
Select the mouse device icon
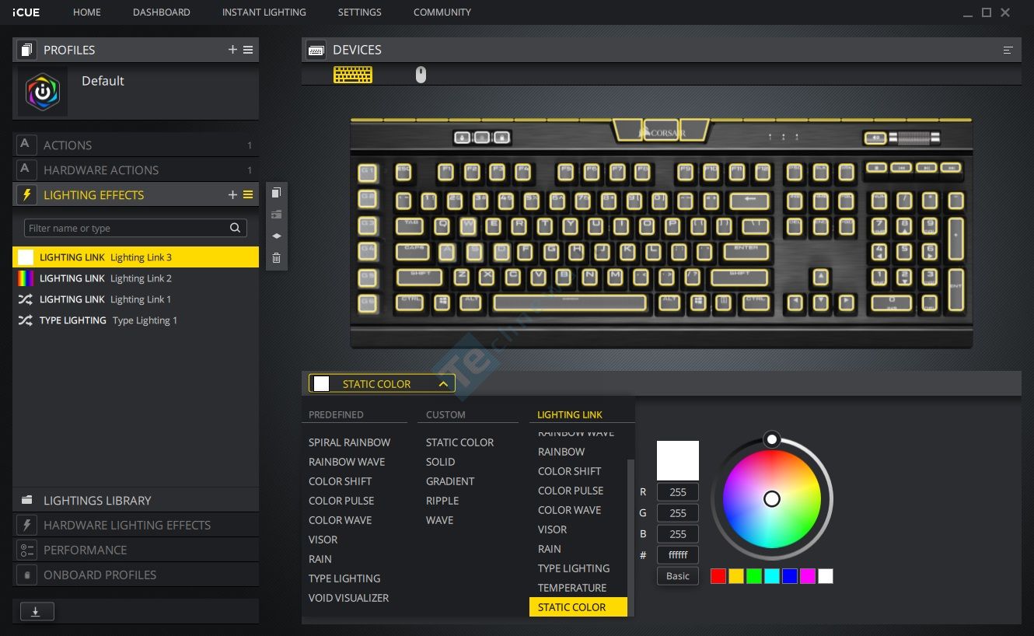(x=421, y=75)
